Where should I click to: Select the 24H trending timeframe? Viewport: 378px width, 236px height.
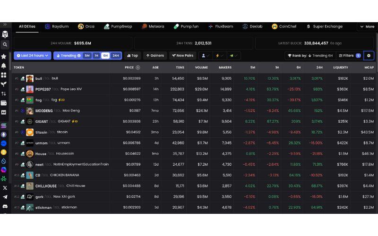pyautogui.click(x=116, y=56)
